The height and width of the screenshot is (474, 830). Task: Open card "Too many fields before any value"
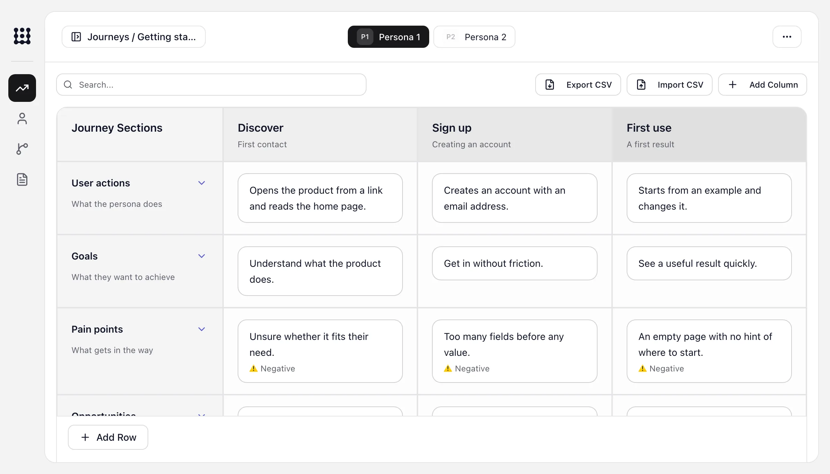pyautogui.click(x=514, y=351)
